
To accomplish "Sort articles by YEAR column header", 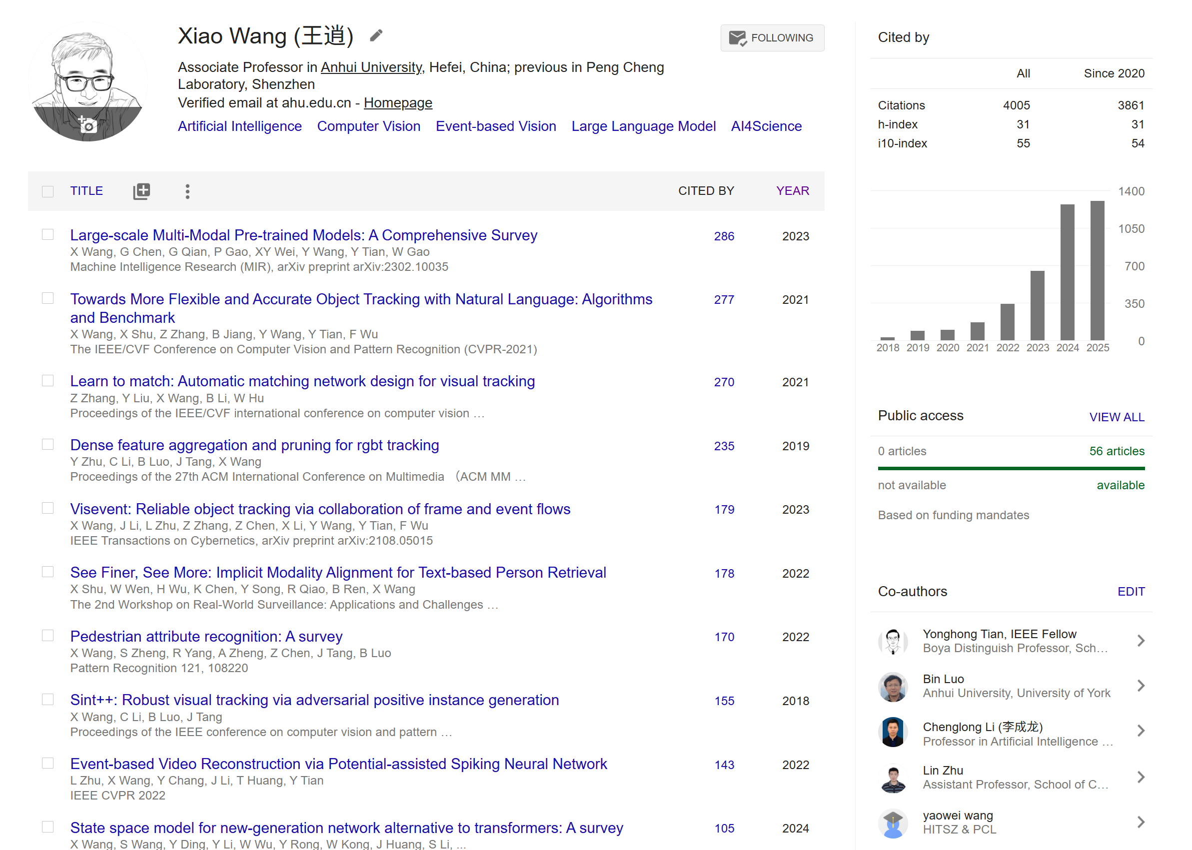I will coord(792,190).
